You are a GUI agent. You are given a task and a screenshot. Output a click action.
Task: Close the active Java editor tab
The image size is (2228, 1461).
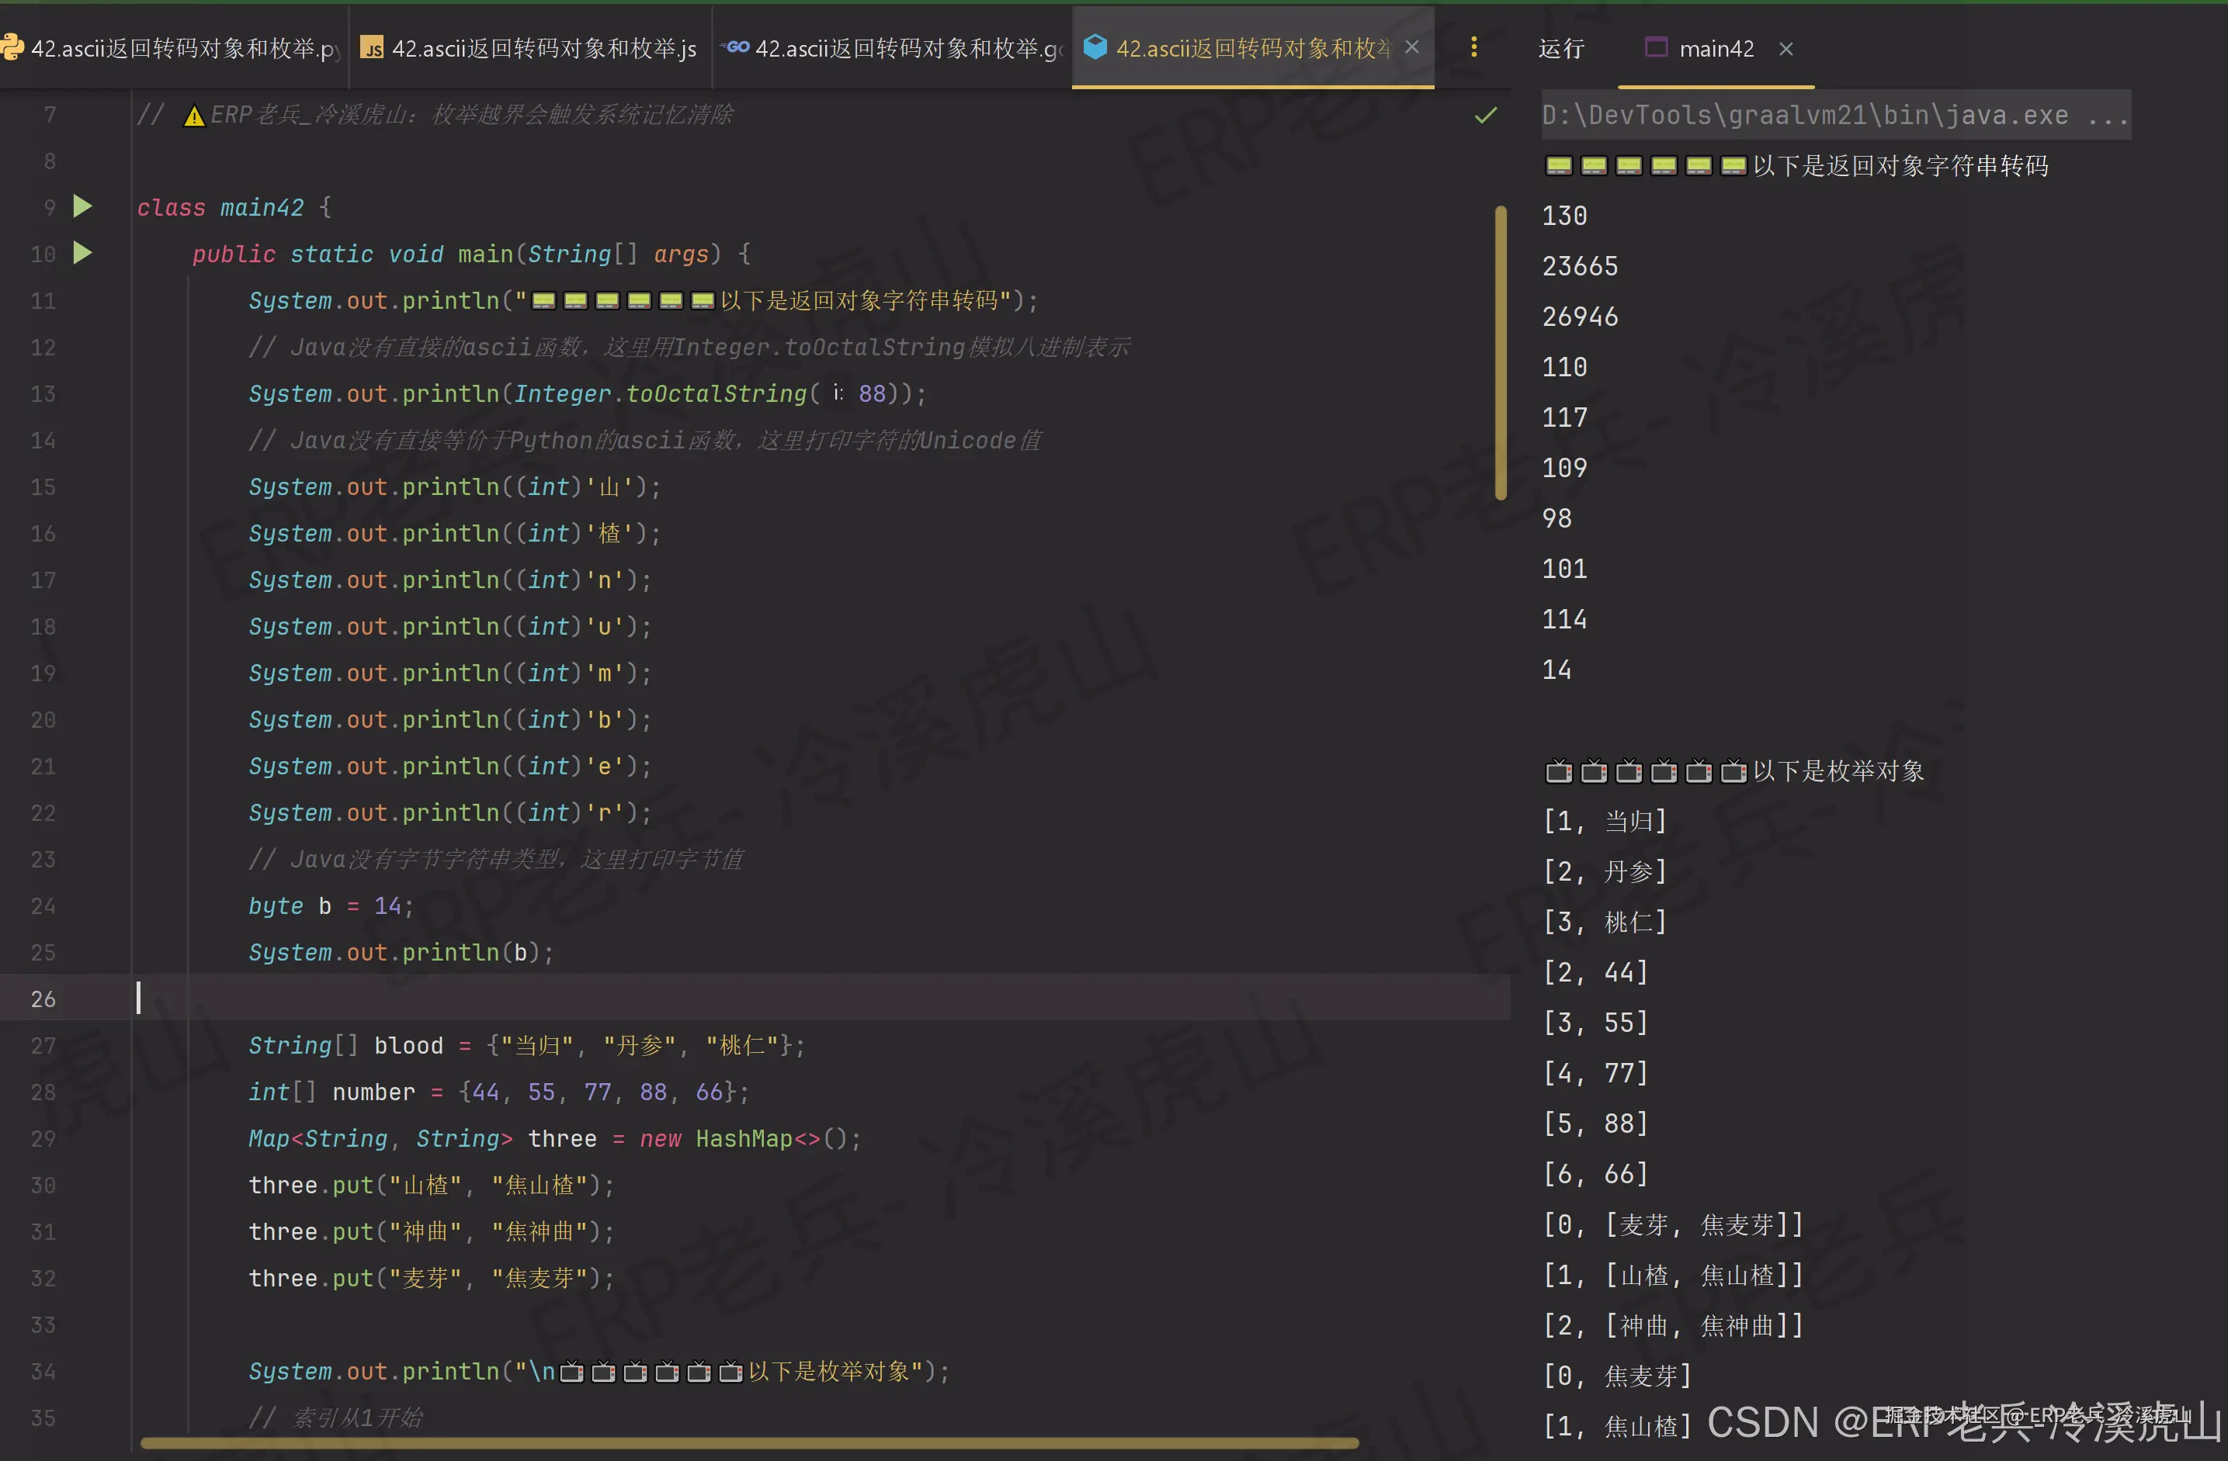pyautogui.click(x=1413, y=47)
